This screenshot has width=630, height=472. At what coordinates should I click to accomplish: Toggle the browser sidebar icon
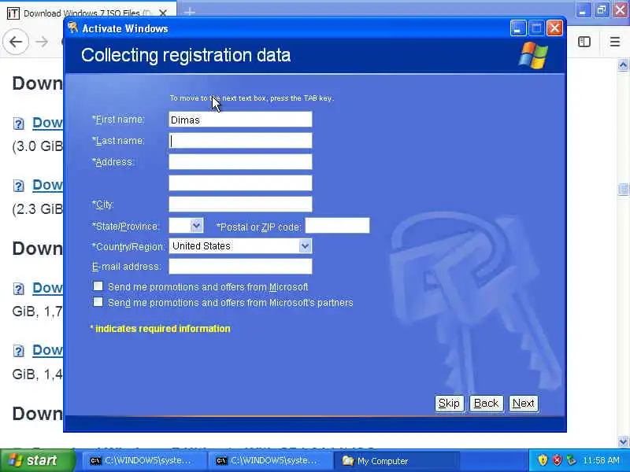pos(584,42)
